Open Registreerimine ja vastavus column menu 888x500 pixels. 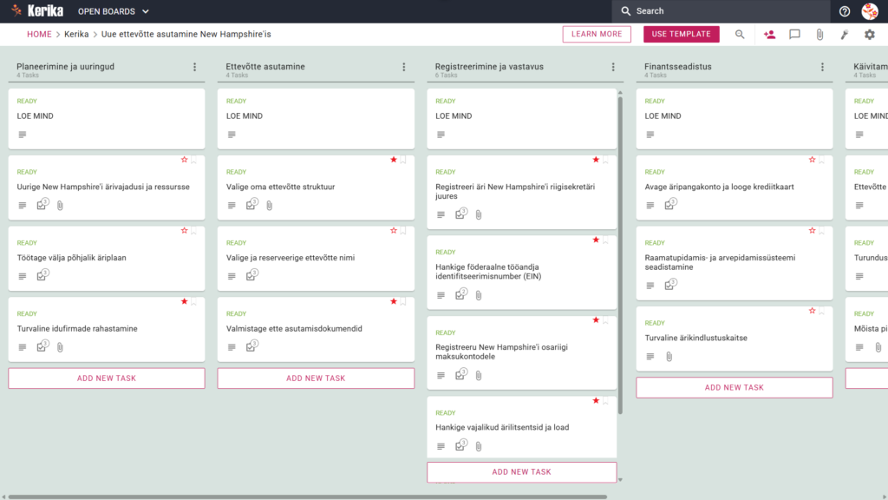click(613, 67)
